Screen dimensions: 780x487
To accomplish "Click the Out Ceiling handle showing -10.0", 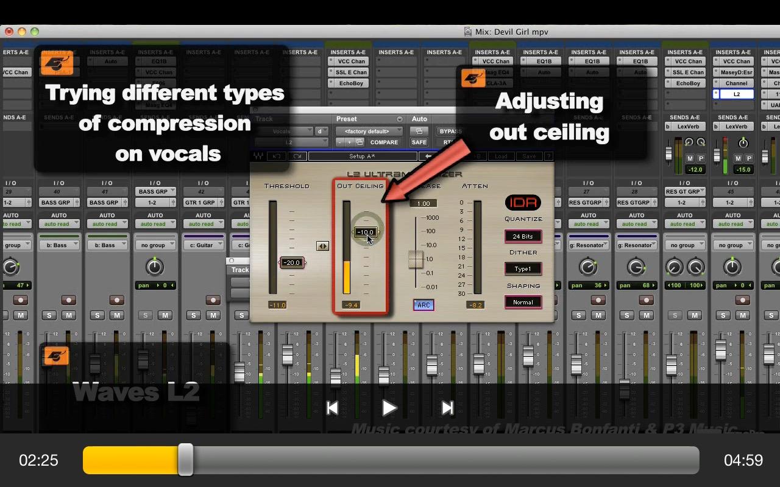I will [366, 232].
